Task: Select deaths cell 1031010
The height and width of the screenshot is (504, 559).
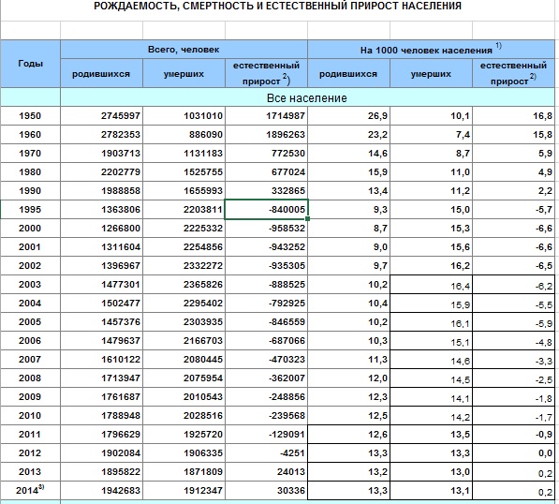Action: click(x=184, y=115)
